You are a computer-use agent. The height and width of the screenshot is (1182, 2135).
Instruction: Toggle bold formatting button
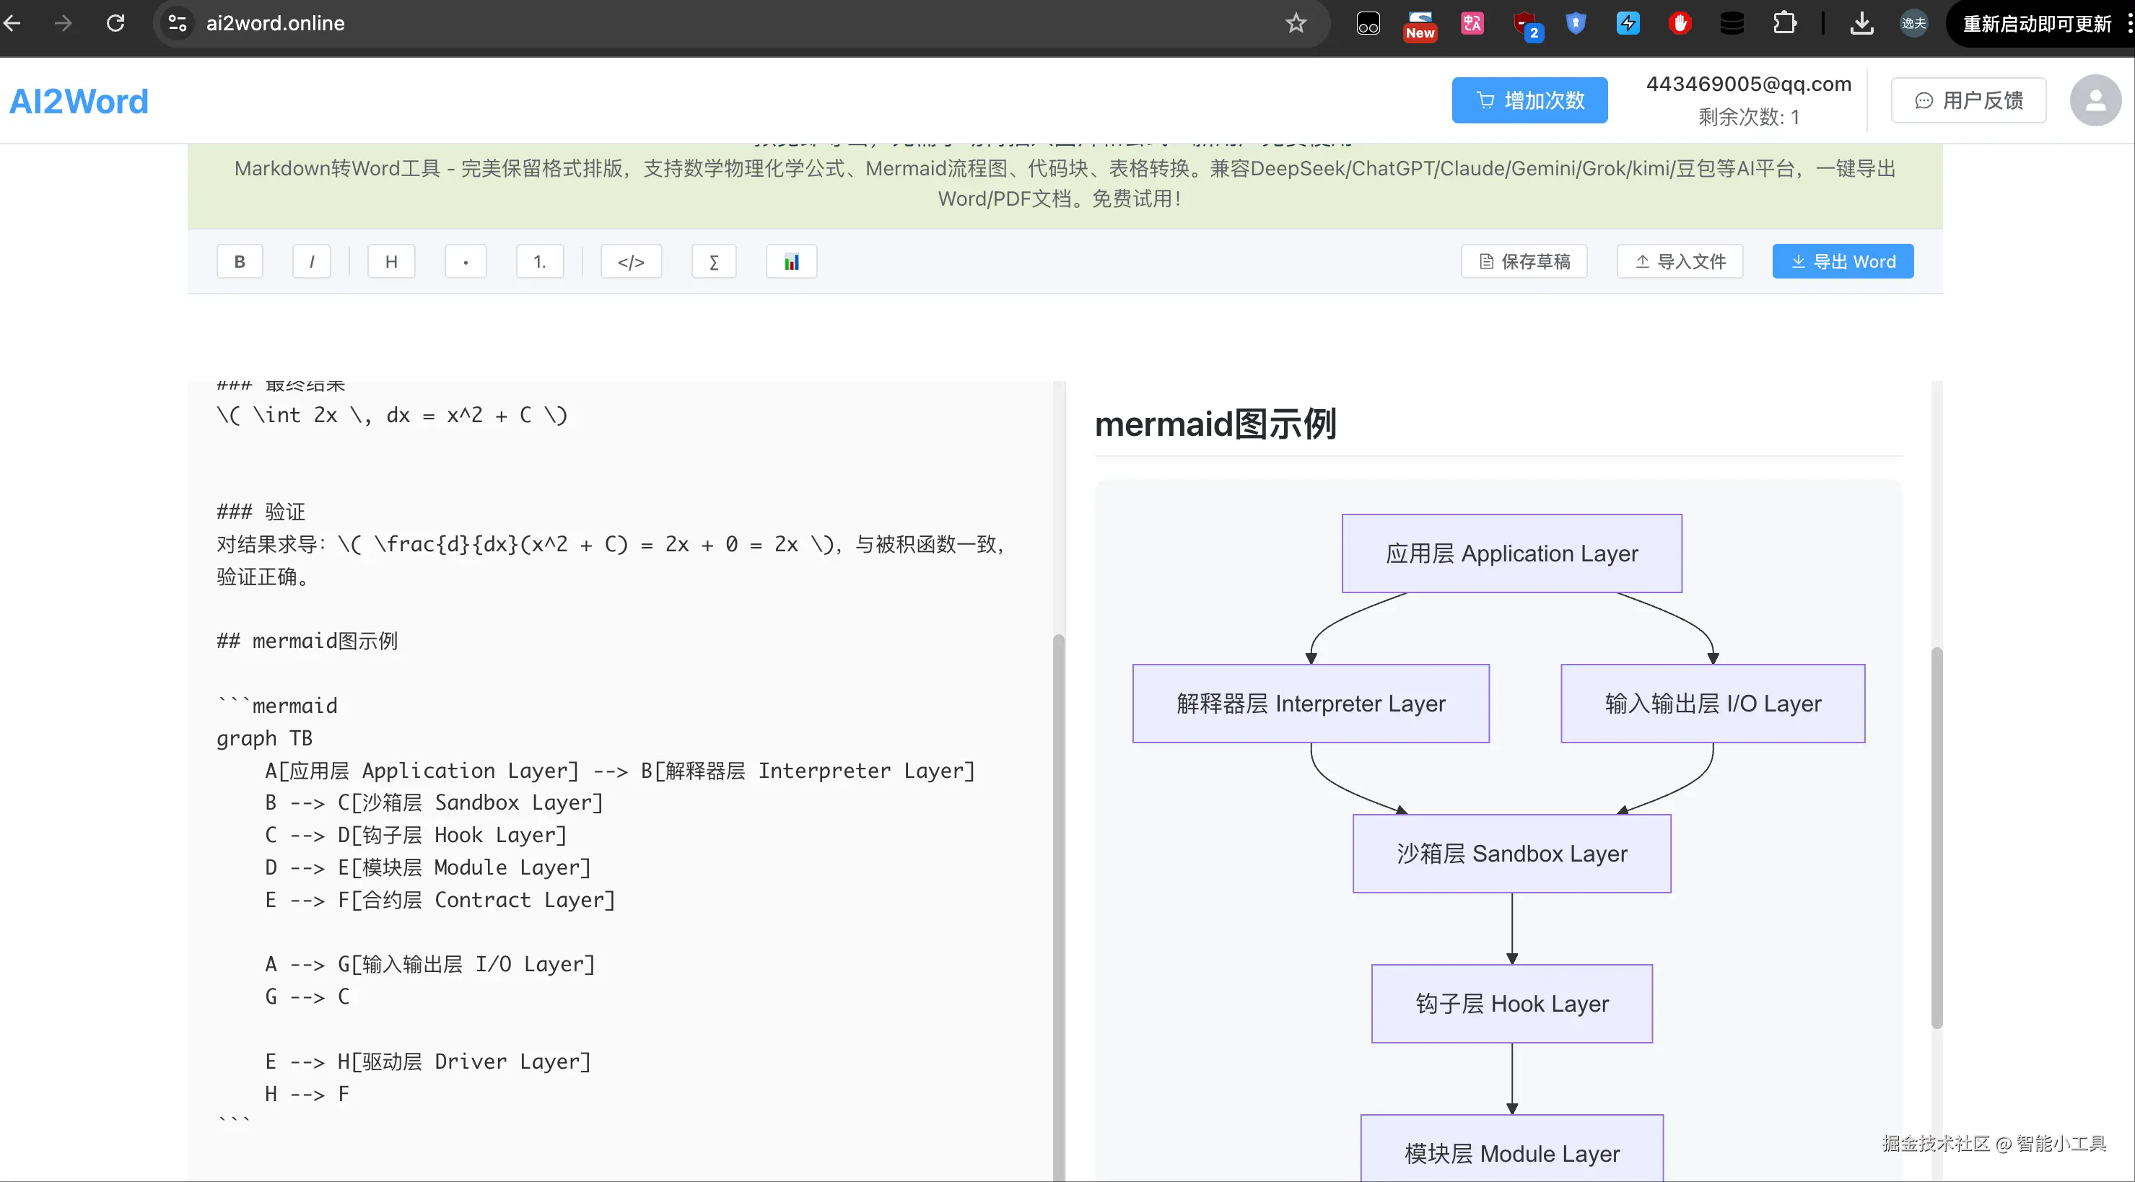pos(240,262)
